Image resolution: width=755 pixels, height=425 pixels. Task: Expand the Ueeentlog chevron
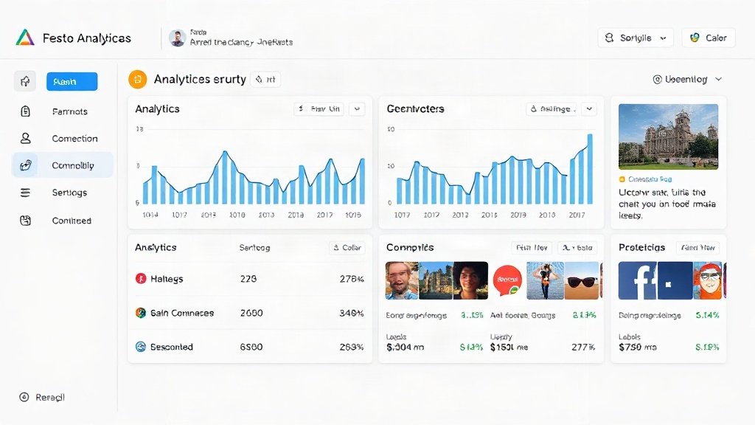tap(718, 79)
